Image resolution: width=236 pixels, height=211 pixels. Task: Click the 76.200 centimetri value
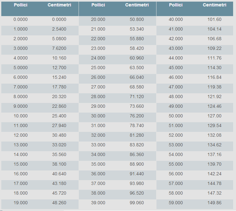[x=137, y=116]
